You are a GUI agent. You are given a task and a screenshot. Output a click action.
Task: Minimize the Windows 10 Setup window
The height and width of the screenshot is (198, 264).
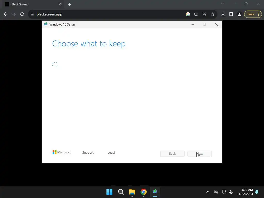pyautogui.click(x=193, y=24)
